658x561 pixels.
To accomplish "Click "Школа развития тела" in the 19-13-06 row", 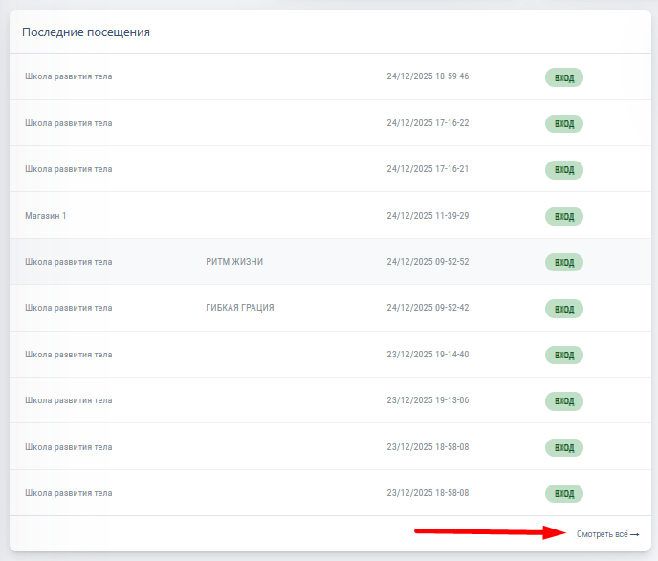I will [69, 400].
